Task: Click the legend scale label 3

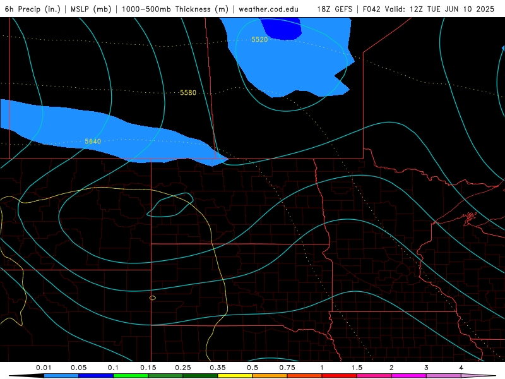Action: point(427,368)
